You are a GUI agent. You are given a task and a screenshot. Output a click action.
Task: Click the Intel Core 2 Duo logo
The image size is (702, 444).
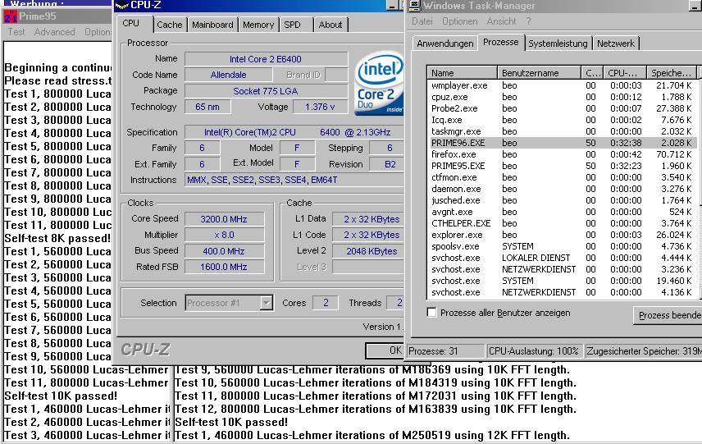(x=379, y=84)
